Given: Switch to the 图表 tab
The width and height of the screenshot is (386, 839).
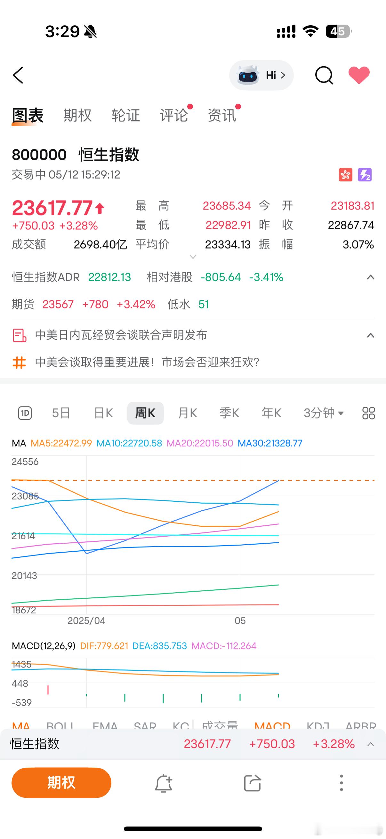Looking at the screenshot, I should coord(28,115).
